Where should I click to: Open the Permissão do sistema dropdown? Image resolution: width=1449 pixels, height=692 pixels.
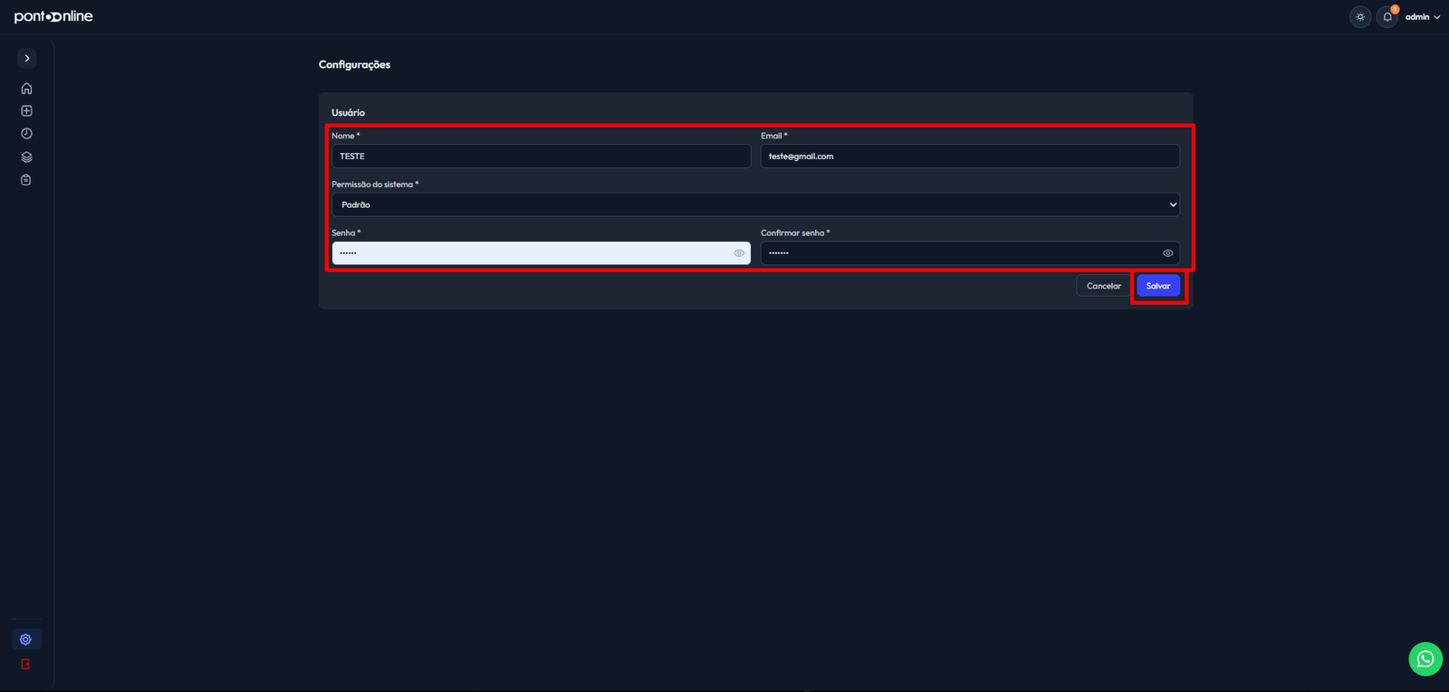click(755, 204)
